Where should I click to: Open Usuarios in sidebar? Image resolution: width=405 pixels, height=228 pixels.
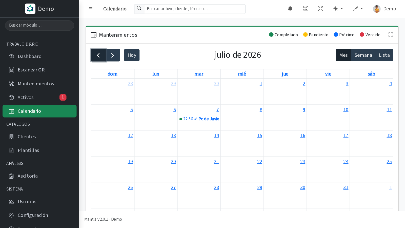tap(39, 201)
